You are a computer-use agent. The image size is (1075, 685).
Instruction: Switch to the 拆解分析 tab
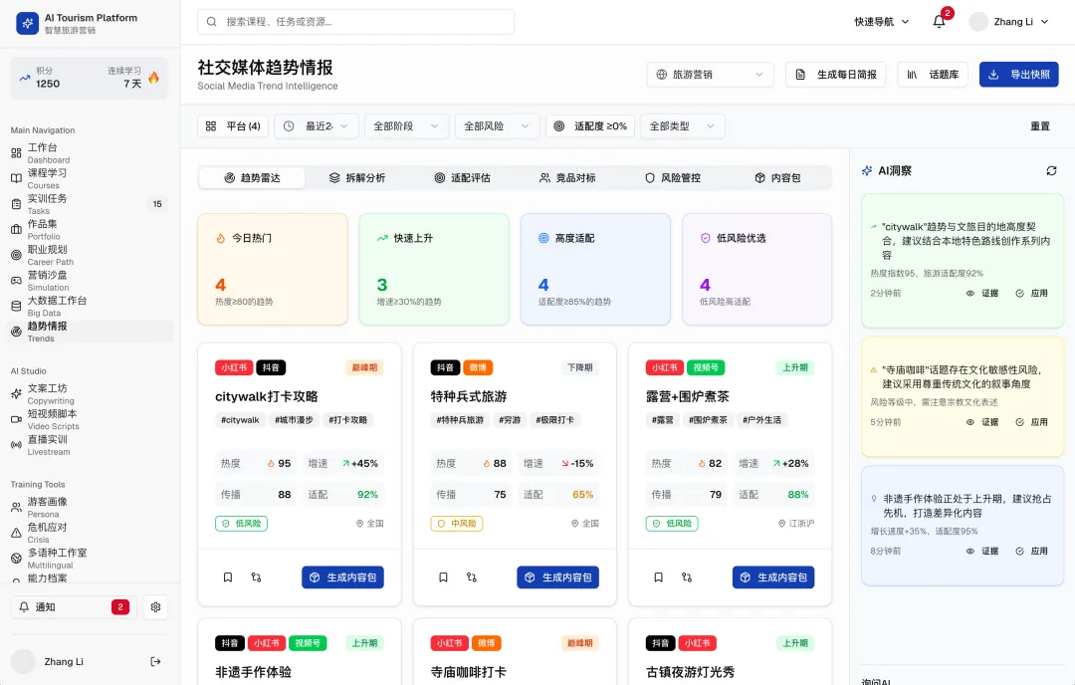(357, 177)
